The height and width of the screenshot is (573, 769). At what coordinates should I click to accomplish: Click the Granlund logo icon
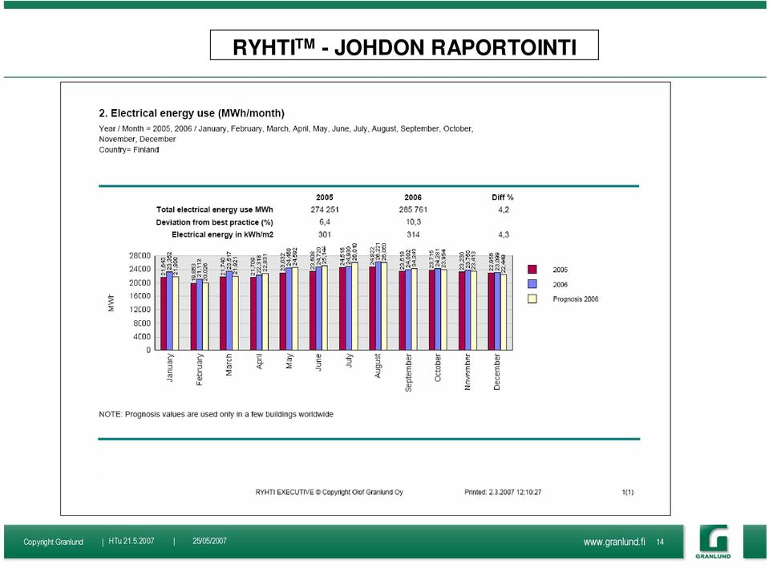[x=713, y=541]
